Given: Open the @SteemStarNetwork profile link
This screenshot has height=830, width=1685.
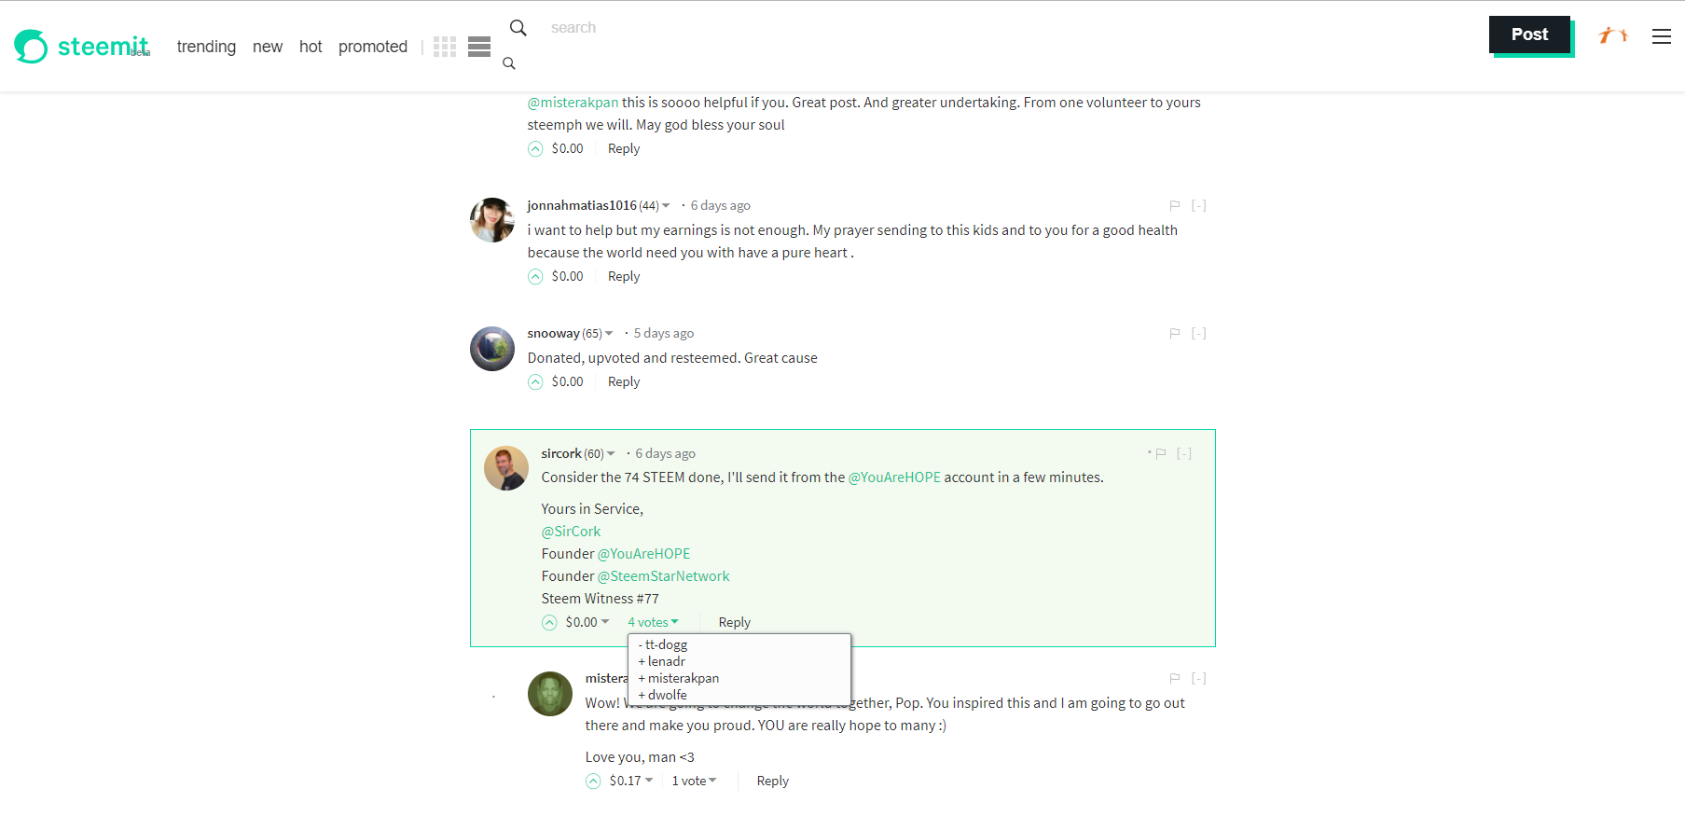Looking at the screenshot, I should tap(663, 576).
